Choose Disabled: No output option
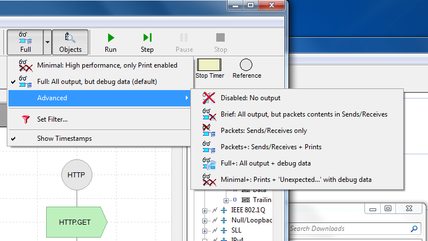 coord(250,98)
